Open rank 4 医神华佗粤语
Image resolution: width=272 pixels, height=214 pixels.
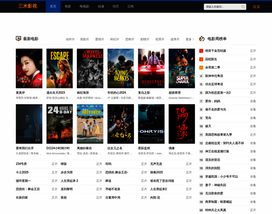tap(214, 76)
